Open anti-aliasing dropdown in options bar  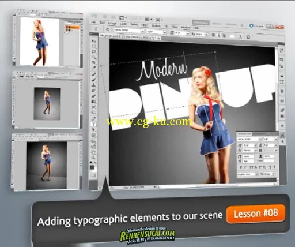pos(206,35)
